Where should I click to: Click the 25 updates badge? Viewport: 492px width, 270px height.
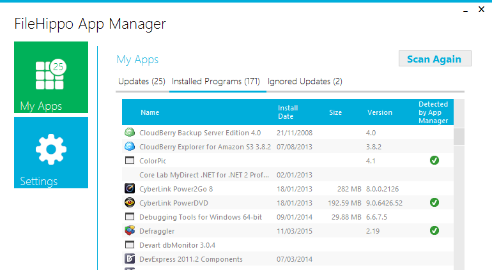(x=58, y=67)
